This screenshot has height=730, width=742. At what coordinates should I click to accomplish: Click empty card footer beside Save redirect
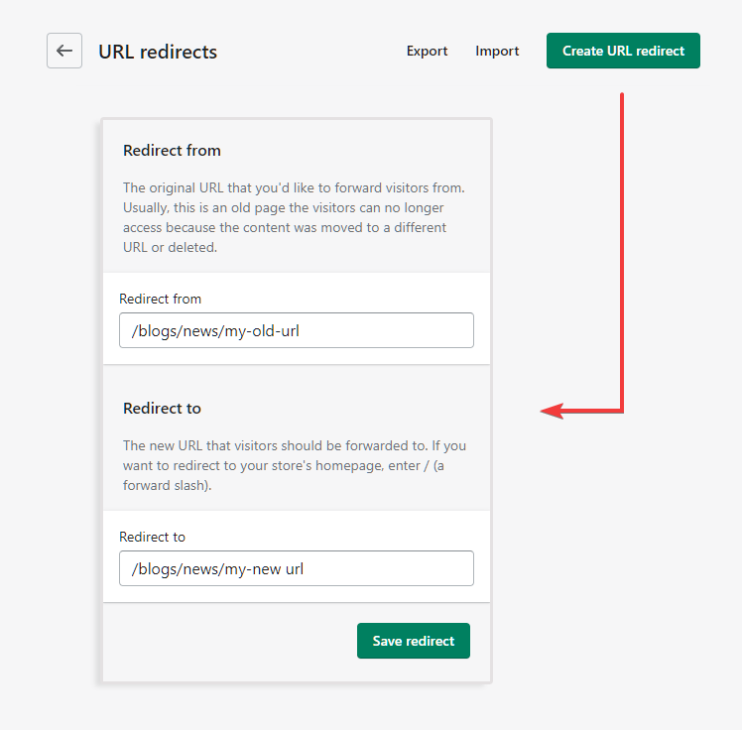click(x=229, y=641)
